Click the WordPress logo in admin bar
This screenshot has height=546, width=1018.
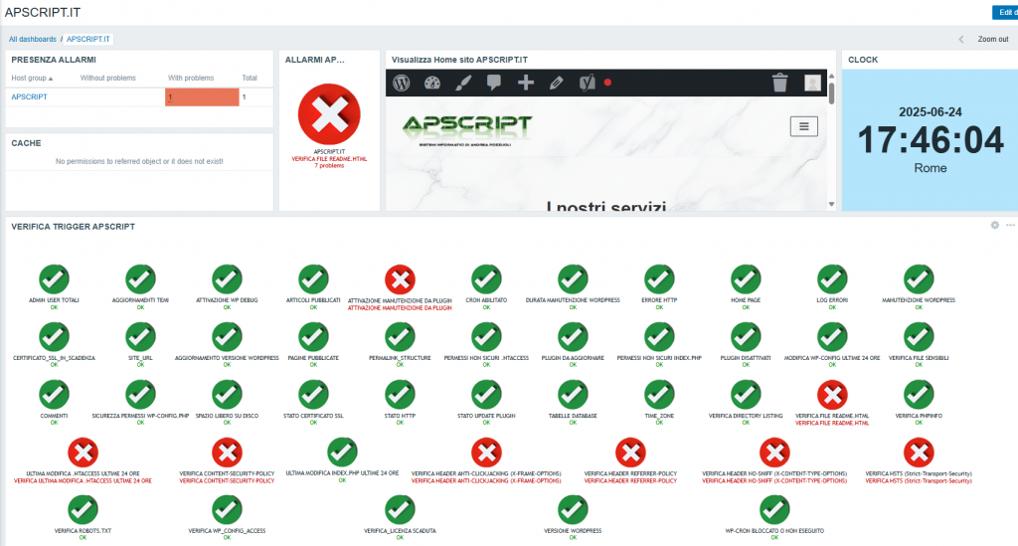pos(402,84)
